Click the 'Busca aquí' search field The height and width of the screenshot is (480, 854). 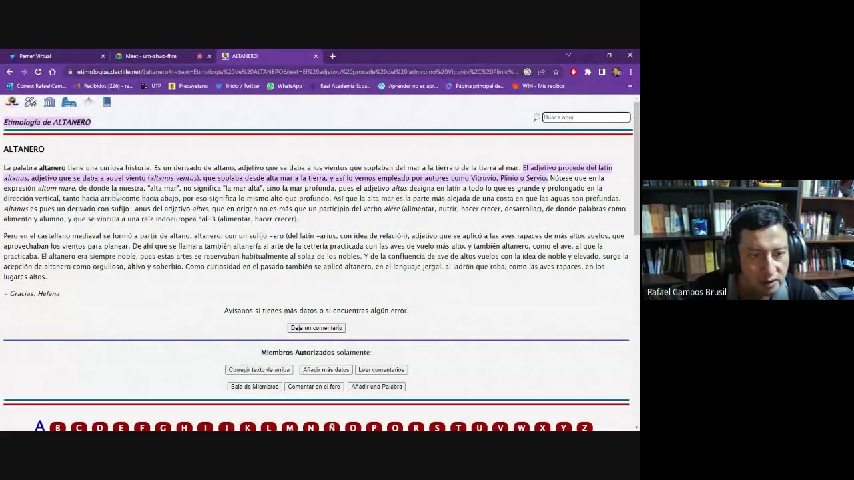pos(586,117)
